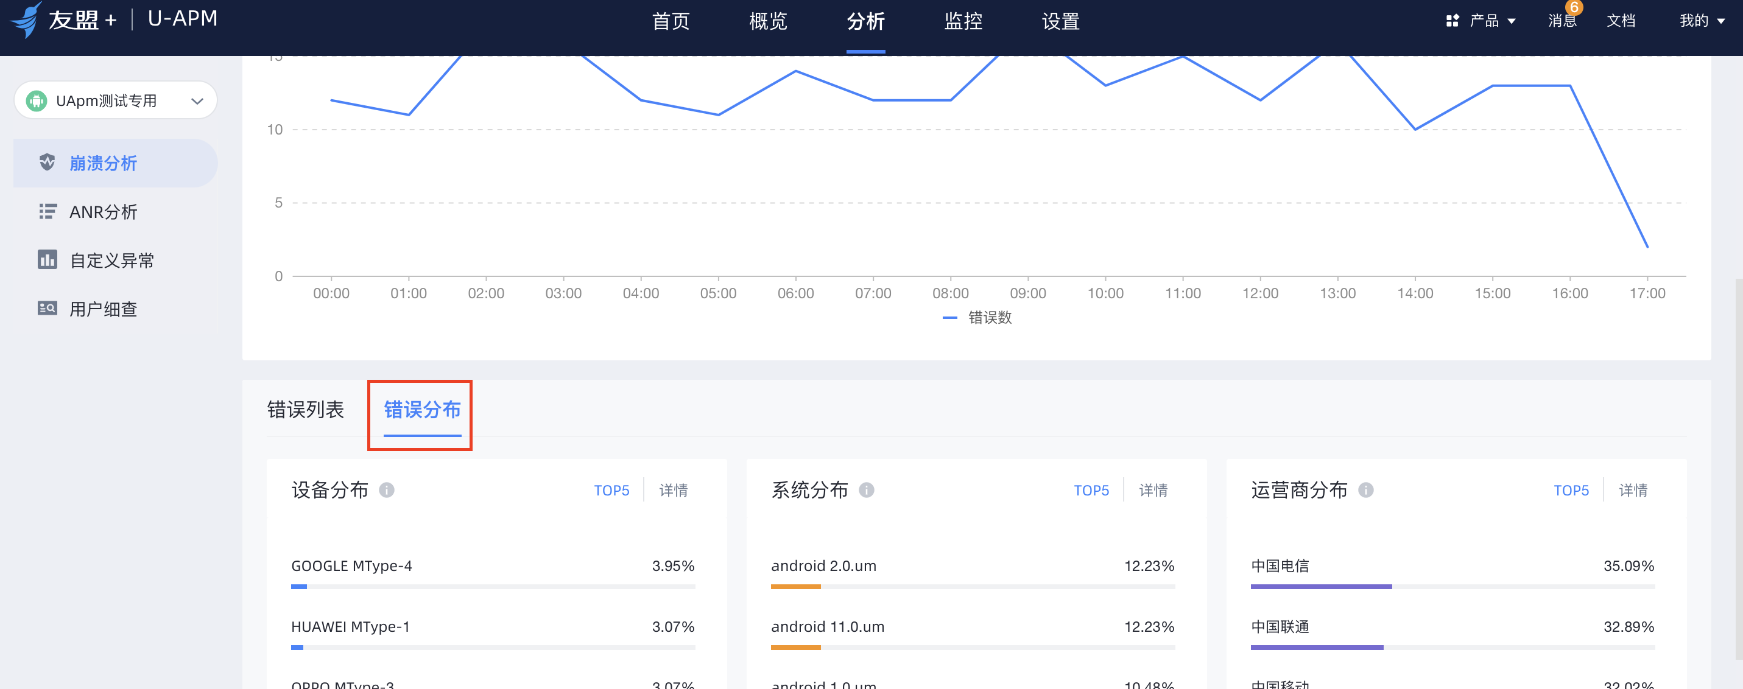Click the crash analysis shield icon

48,163
